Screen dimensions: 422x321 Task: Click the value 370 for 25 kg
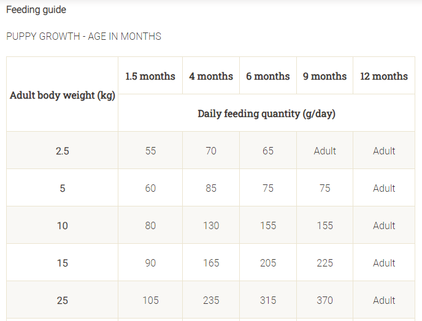(325, 300)
